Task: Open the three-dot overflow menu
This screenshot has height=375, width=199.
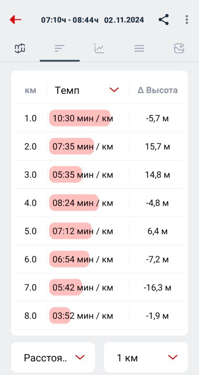Action: point(187,19)
